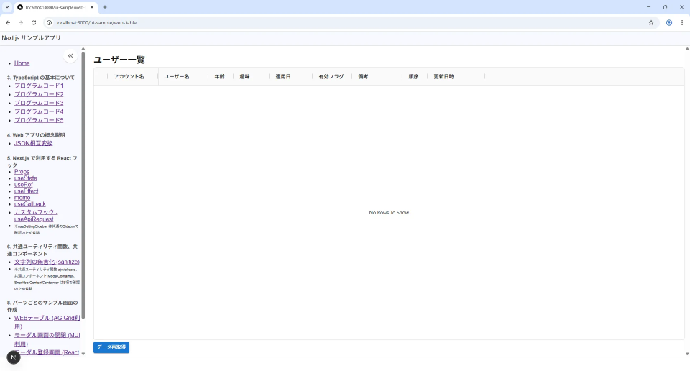Collapse the sidebar with double-chevron icon
This screenshot has height=371, width=690.
(x=70, y=56)
